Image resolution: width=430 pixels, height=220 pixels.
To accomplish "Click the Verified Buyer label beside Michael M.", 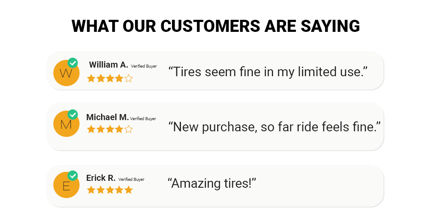I will click(x=143, y=118).
